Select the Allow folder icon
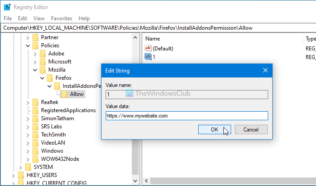The image size is (316, 186). coord(65,94)
